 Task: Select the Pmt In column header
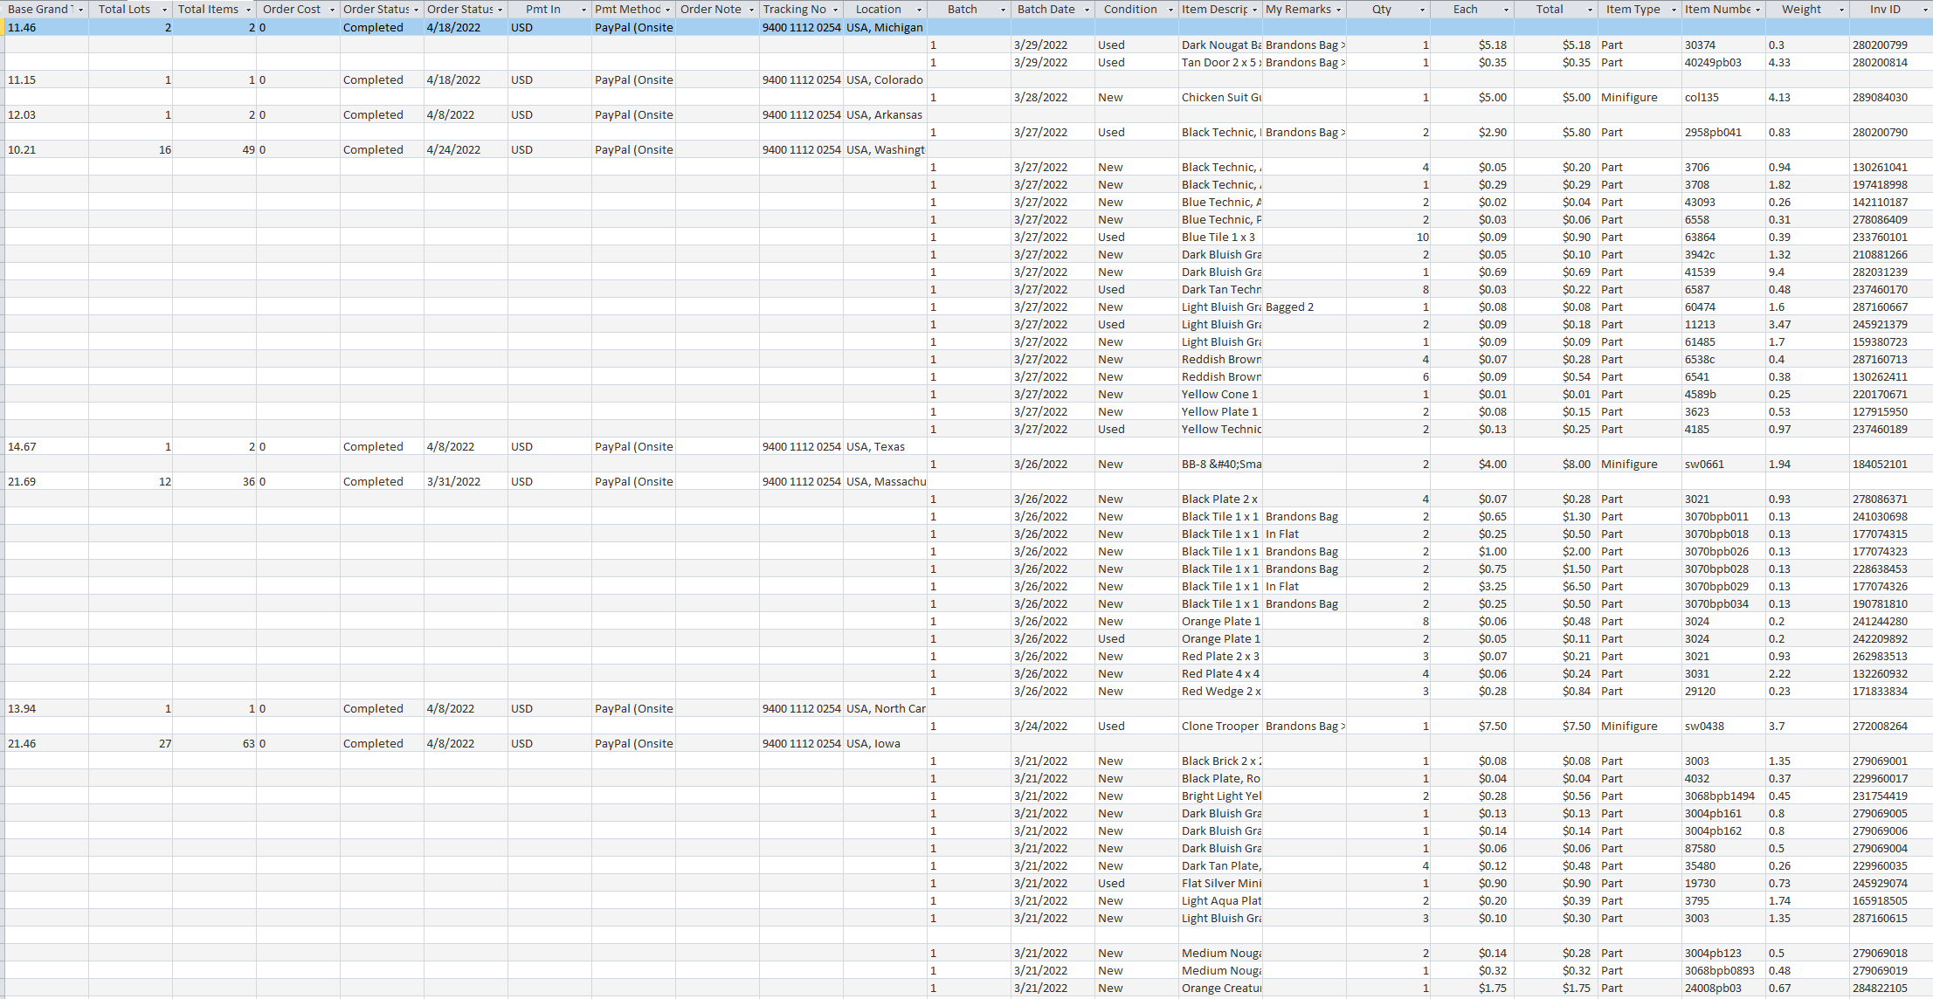pyautogui.click(x=542, y=10)
